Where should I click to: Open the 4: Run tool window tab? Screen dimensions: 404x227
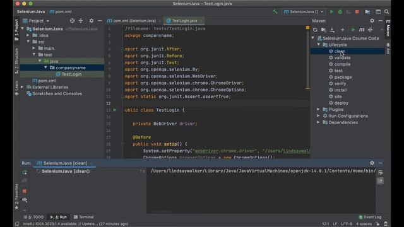click(x=59, y=217)
